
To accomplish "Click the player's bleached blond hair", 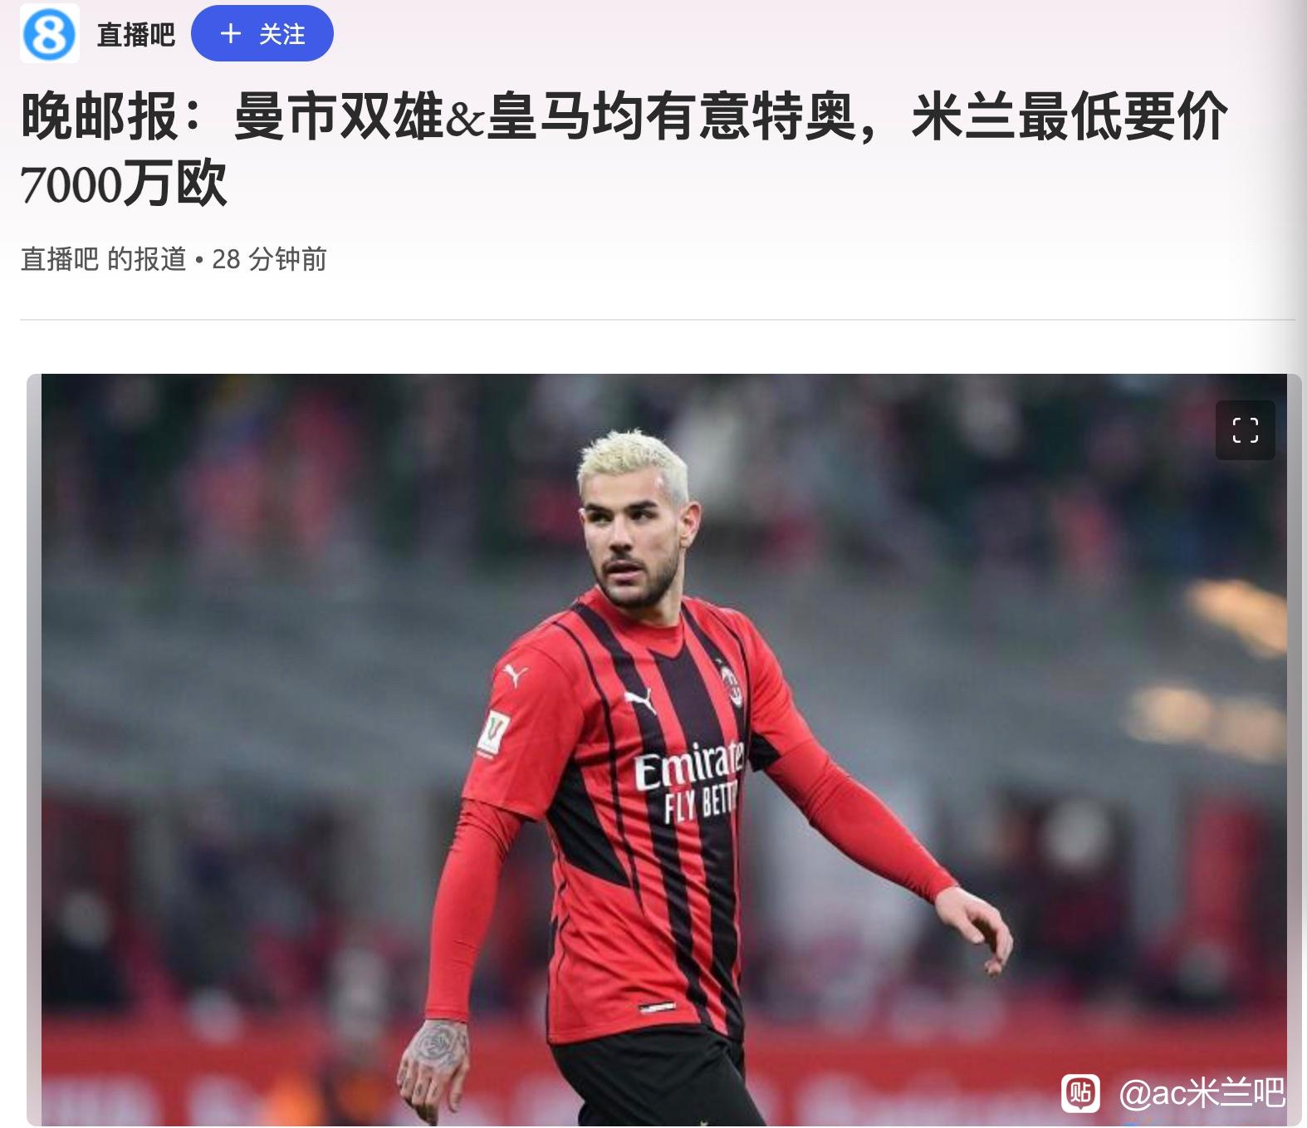I will tap(633, 461).
